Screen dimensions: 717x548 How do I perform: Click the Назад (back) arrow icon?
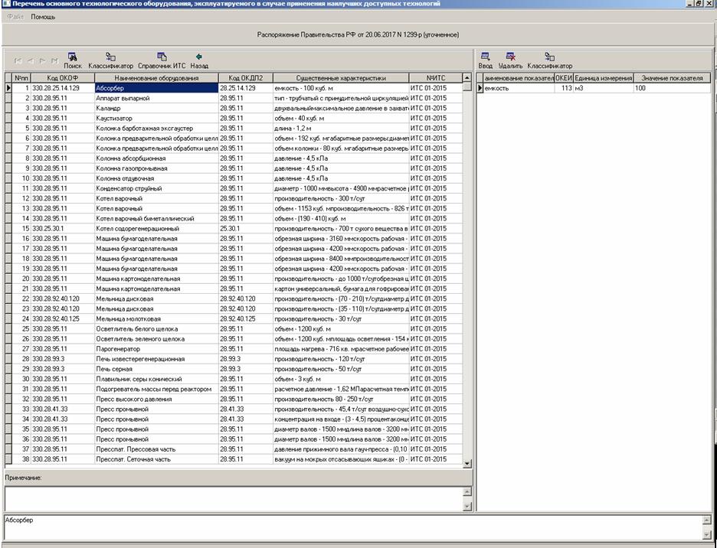(x=199, y=60)
